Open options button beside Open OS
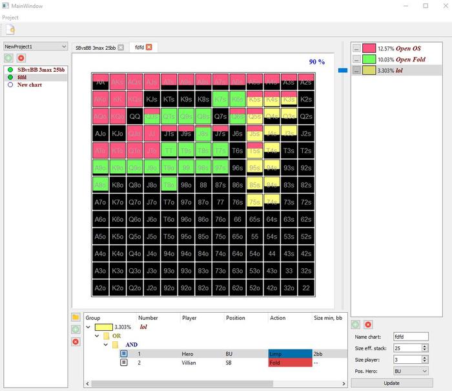 pyautogui.click(x=356, y=48)
